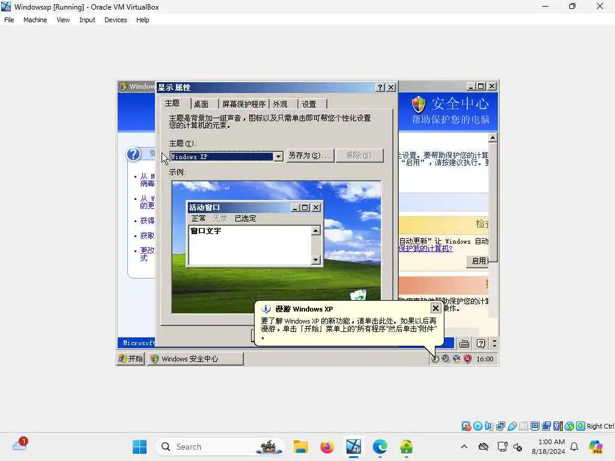Click 获得 link in Security Center sidebar

click(148, 221)
